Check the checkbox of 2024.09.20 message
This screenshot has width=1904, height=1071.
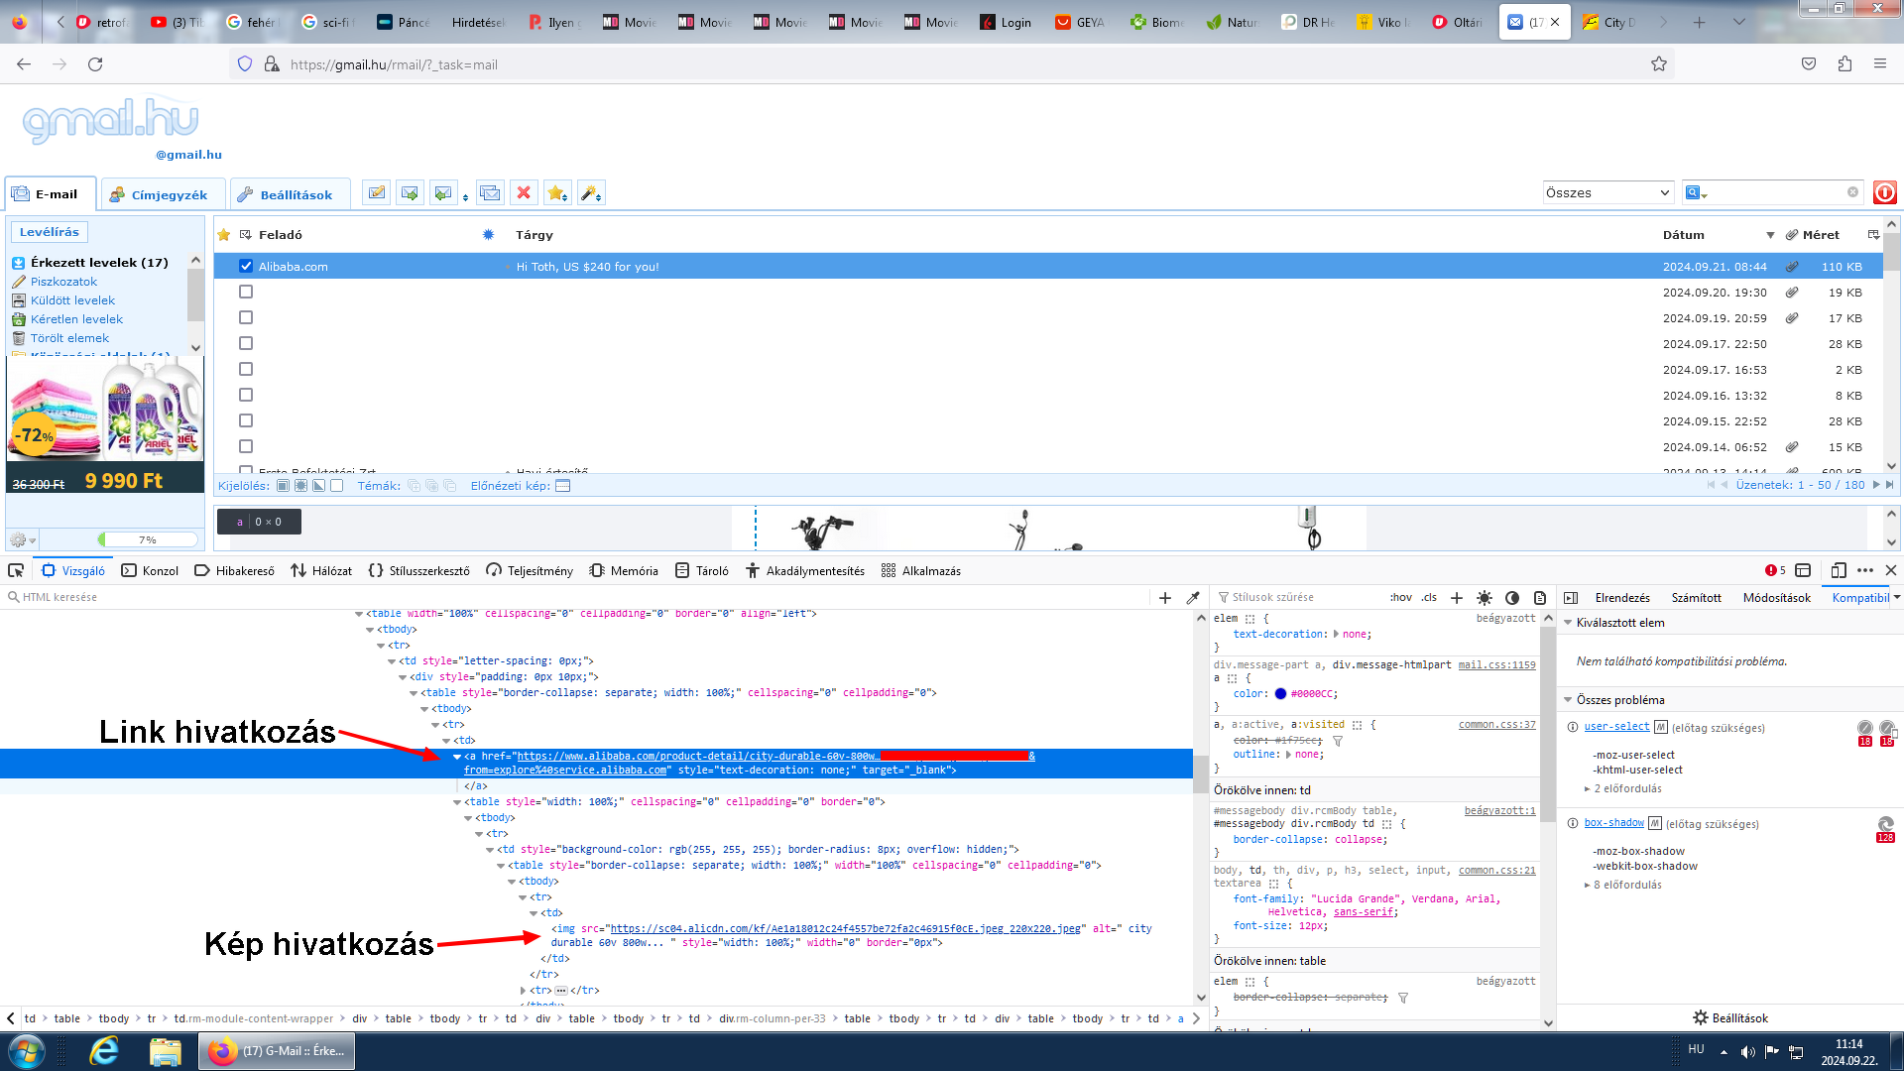click(246, 292)
